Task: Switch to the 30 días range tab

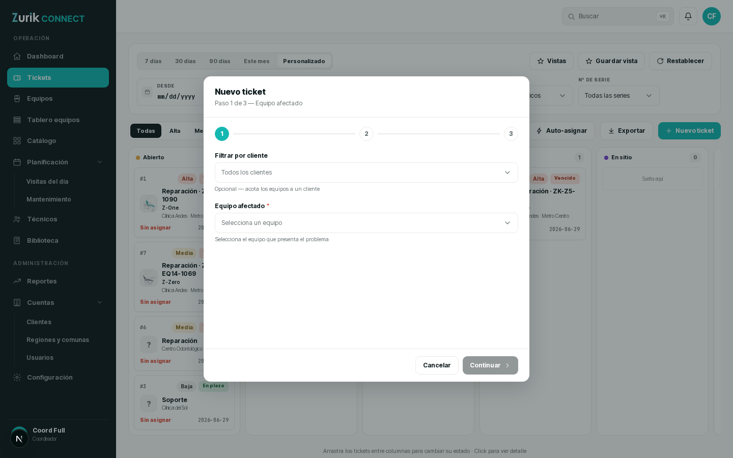Action: click(x=185, y=61)
